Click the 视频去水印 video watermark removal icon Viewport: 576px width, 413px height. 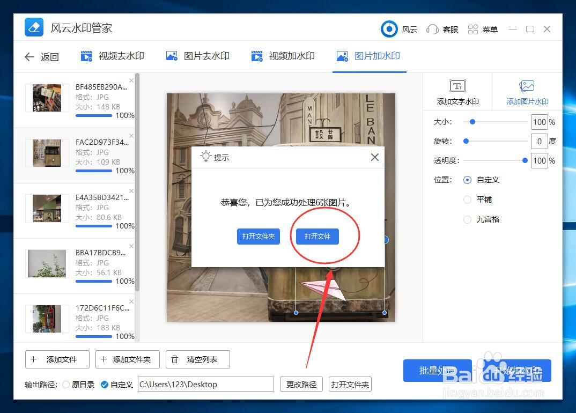click(x=86, y=56)
